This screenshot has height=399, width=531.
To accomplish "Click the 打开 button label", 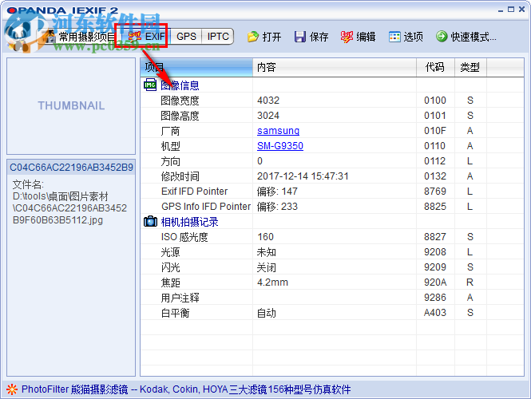I will tap(271, 37).
